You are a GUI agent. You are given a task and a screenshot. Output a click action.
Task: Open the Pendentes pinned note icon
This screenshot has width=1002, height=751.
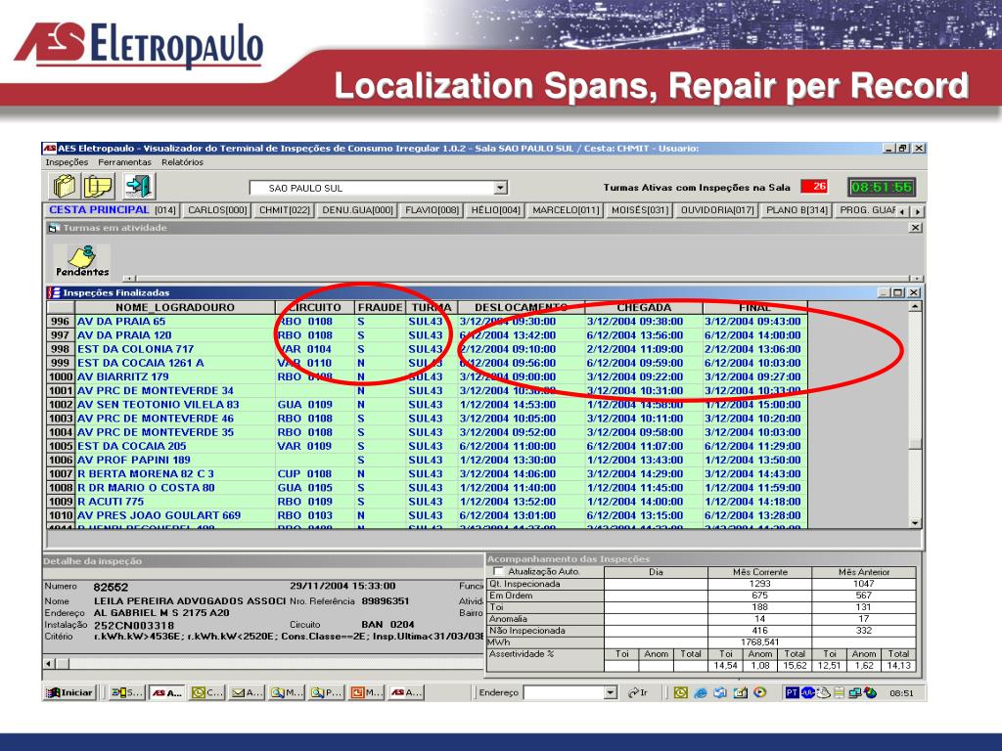(82, 260)
